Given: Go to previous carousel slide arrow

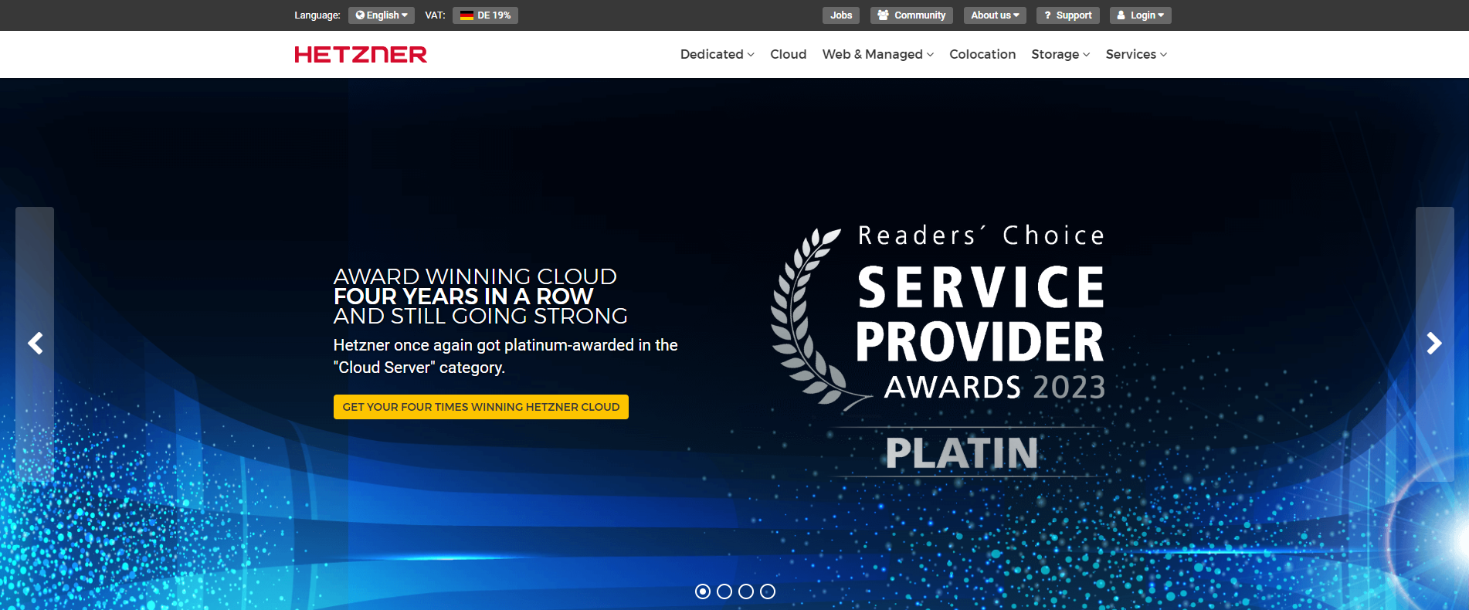Looking at the screenshot, I should tap(35, 344).
